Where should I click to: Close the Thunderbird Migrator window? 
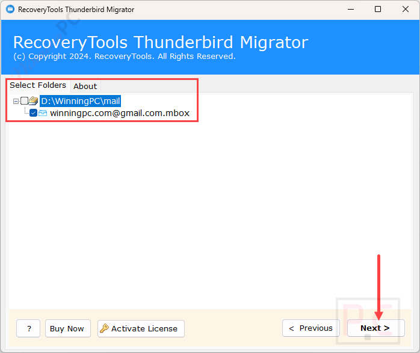[x=405, y=10]
